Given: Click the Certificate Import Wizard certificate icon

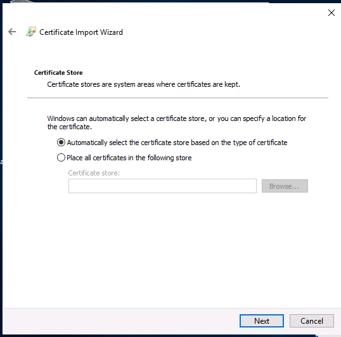Looking at the screenshot, I should [x=31, y=32].
